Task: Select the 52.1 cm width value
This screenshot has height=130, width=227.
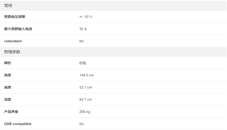Action: [x=85, y=87]
